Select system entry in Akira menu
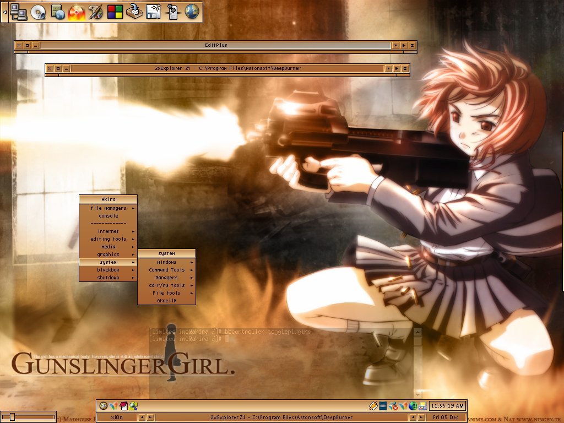The width and height of the screenshot is (564, 423). click(109, 262)
